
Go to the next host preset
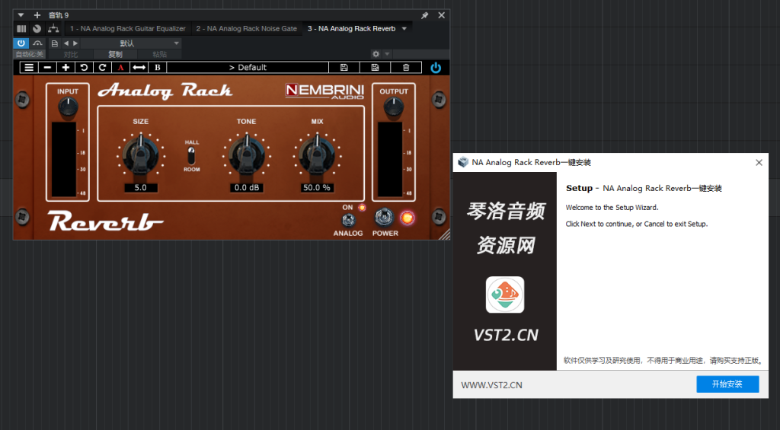click(x=75, y=43)
